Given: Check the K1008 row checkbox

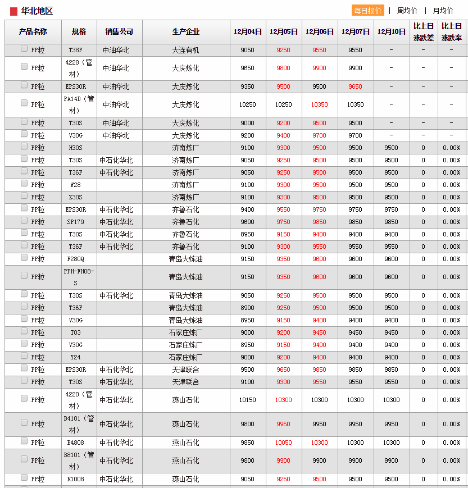Looking at the screenshot, I should coord(24,478).
